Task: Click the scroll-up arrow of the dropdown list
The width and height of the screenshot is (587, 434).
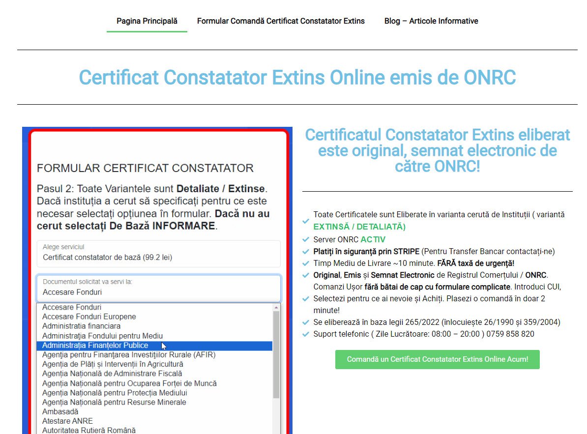Action: click(x=276, y=307)
